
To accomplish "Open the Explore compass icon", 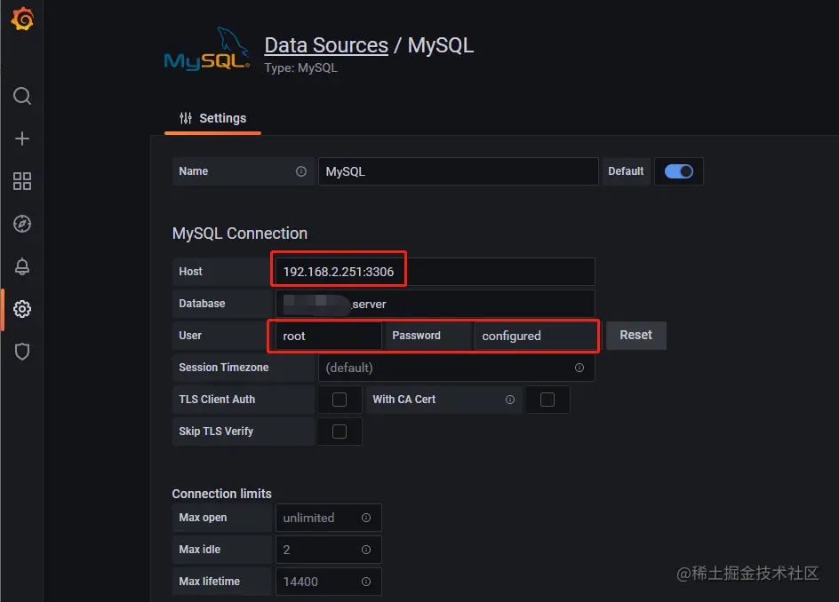I will [x=22, y=224].
